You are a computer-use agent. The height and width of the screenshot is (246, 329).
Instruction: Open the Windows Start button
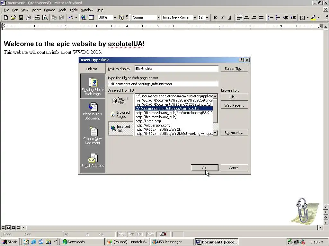coord(9,242)
